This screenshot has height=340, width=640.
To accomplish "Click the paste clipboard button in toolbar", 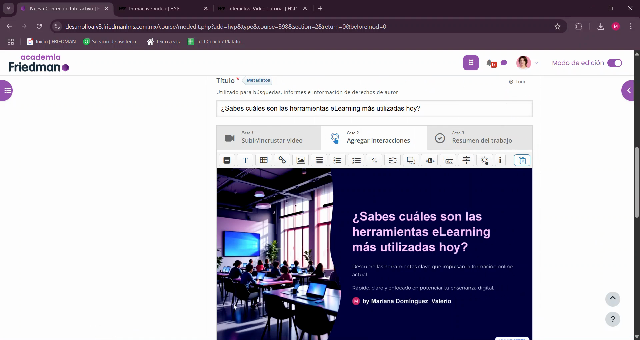I will pos(522,160).
